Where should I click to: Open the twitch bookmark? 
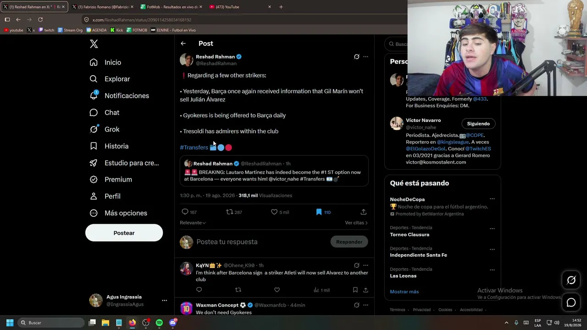pos(46,30)
